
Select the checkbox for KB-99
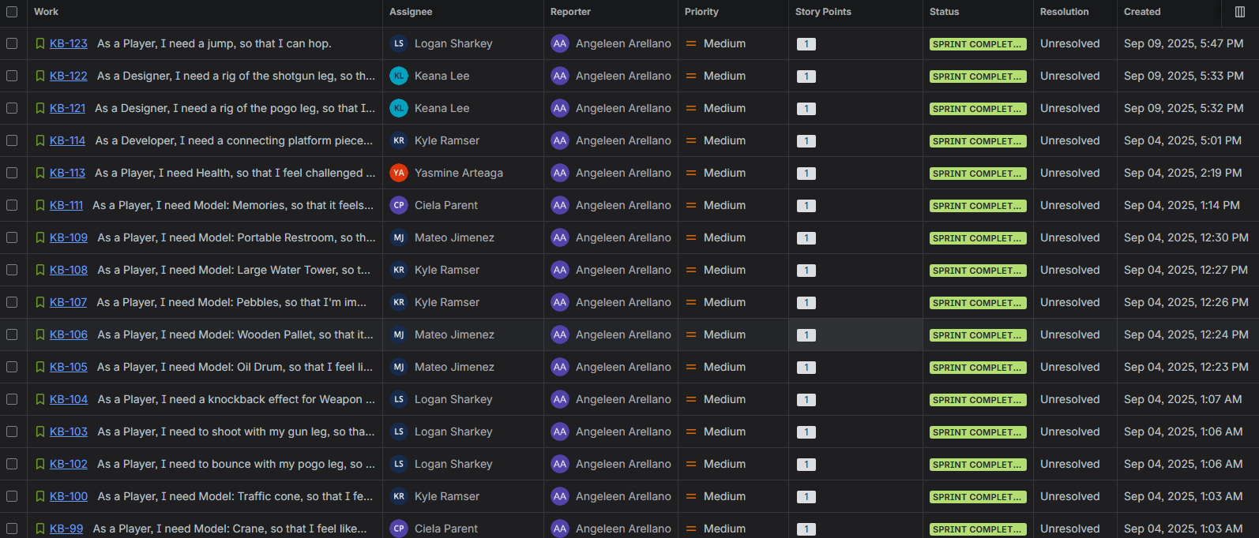point(12,529)
